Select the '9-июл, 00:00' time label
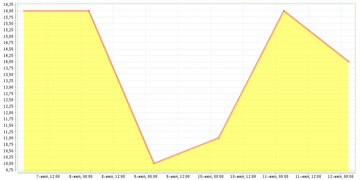The image size is (360, 180). (x=145, y=176)
